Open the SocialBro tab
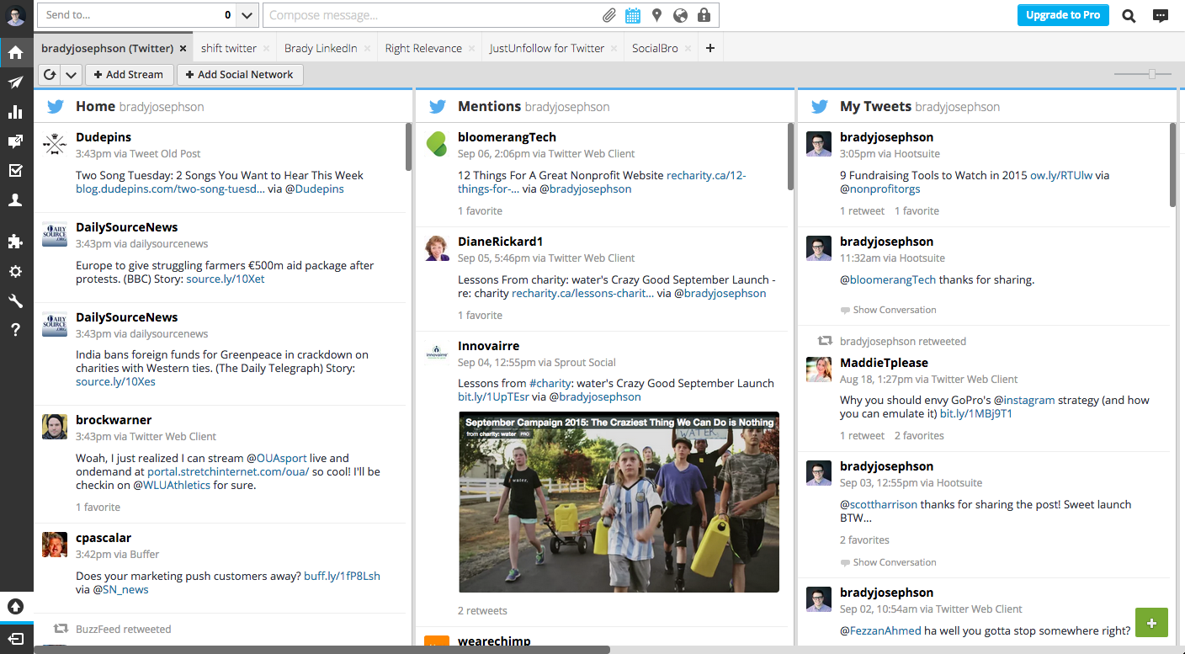This screenshot has height=654, width=1185. click(655, 48)
